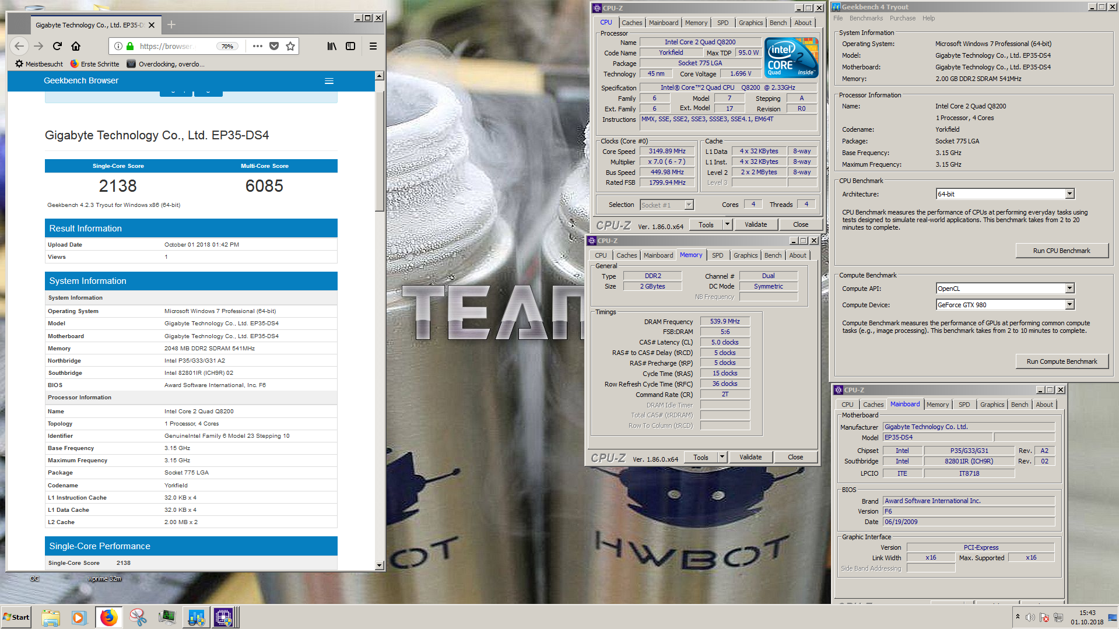This screenshot has height=629, width=1119.
Task: Click the browser page scrollbar down arrow
Action: (380, 565)
